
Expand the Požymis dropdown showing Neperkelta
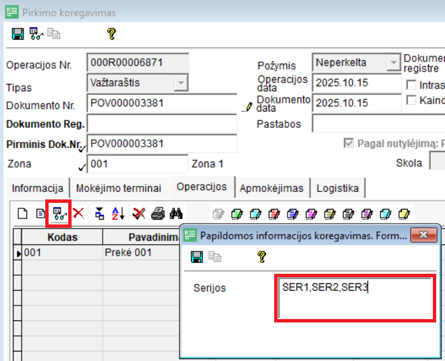click(393, 63)
